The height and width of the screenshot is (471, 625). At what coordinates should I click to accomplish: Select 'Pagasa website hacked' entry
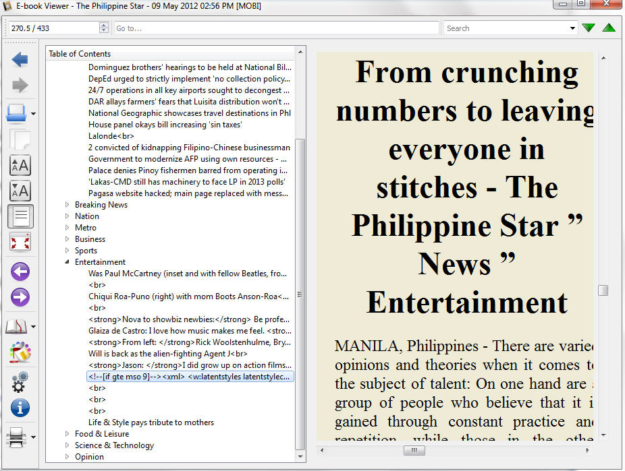(188, 193)
